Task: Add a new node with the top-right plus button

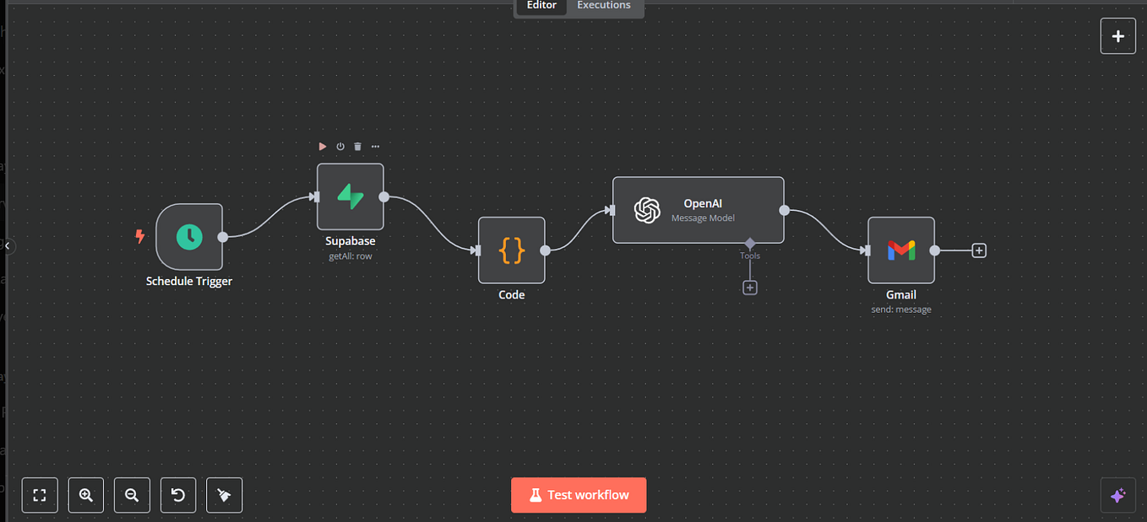Action: [1117, 35]
